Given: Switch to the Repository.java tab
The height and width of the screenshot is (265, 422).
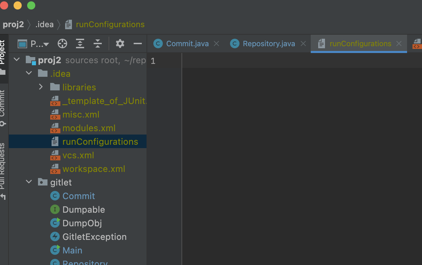Looking at the screenshot, I should coord(268,44).
